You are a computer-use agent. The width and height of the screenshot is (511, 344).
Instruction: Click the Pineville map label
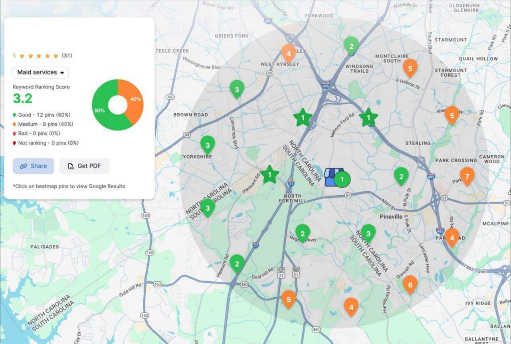pos(391,217)
